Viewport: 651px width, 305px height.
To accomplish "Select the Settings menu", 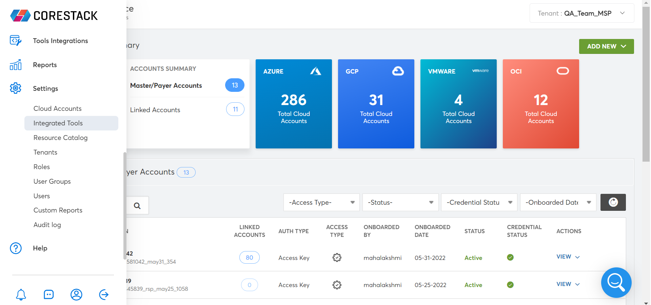I will 45,88.
